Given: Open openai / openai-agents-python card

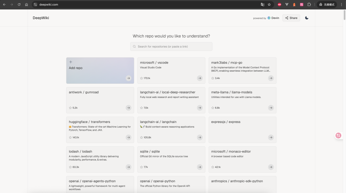Looking at the screenshot, I should pyautogui.click(x=100, y=184).
